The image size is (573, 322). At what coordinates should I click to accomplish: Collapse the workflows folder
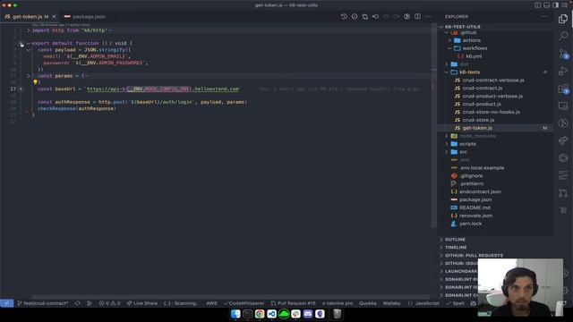click(449, 48)
